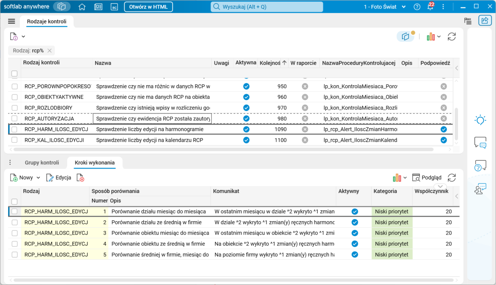This screenshot has width=496, height=285.
Task: Click the Otwórz w HTML button
Action: 148,7
